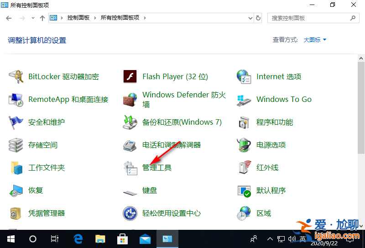The height and width of the screenshot is (248, 365).
Task: Go up one level with up arrow
Action: pos(42,18)
